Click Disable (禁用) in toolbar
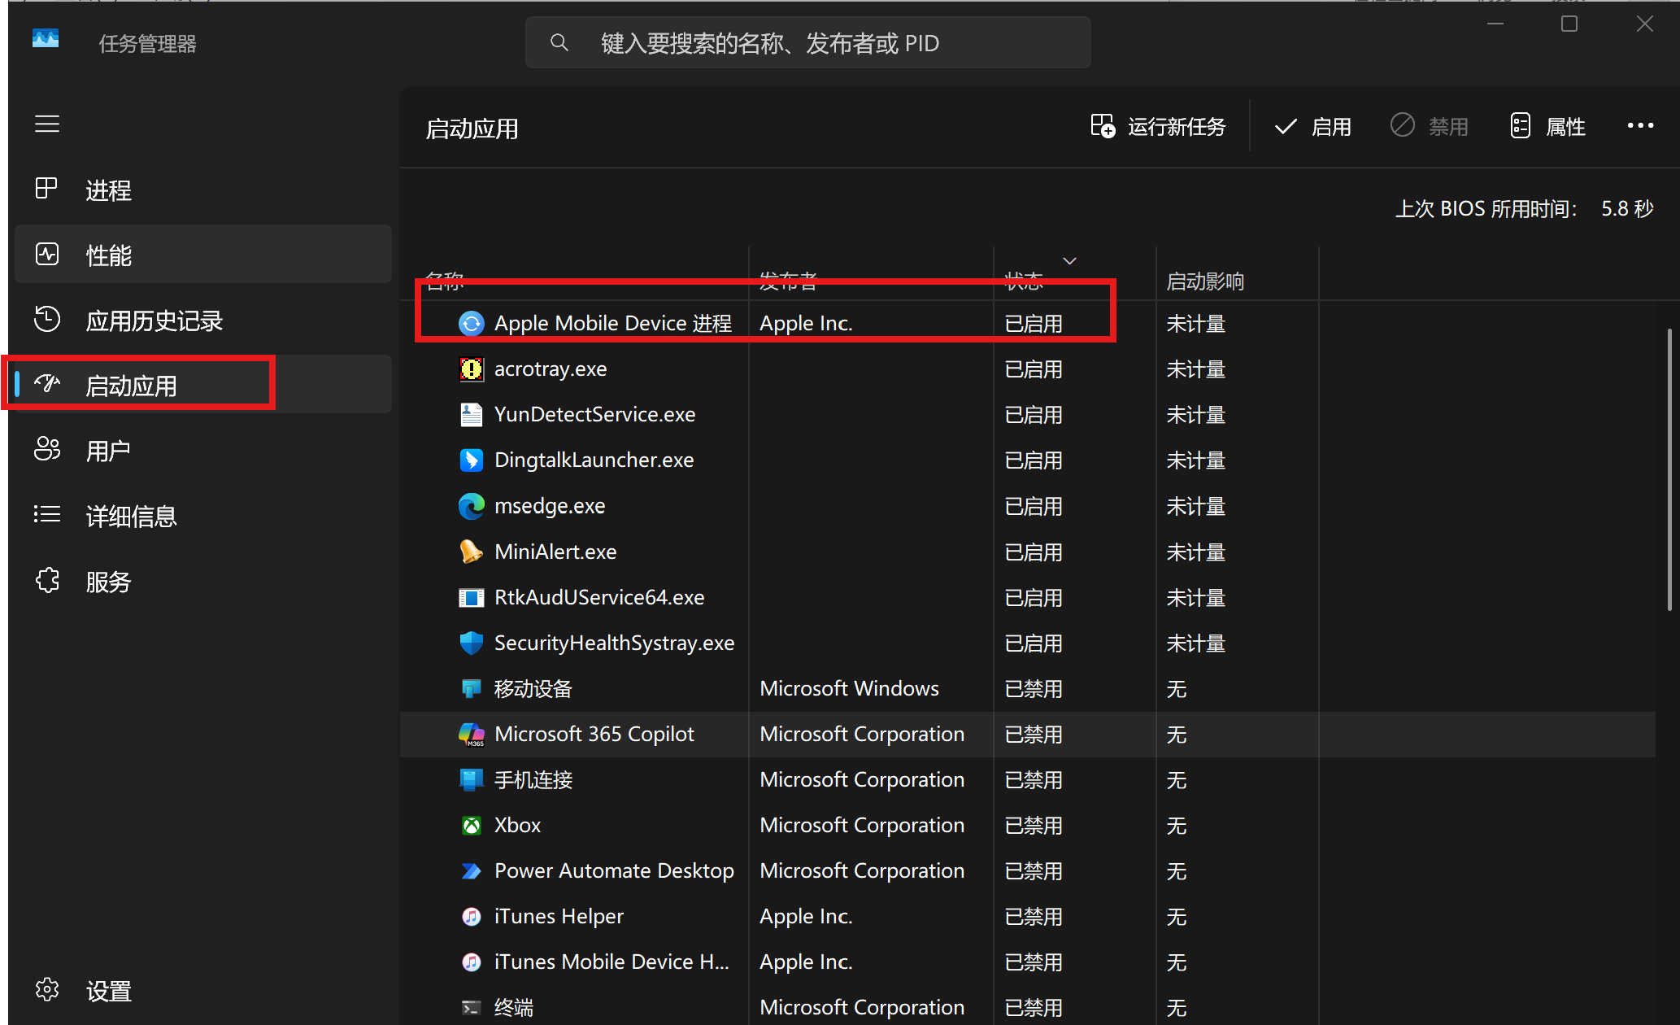The height and width of the screenshot is (1025, 1680). click(1430, 127)
